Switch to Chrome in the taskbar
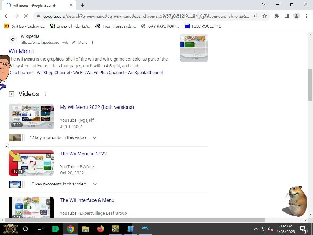 click(x=71, y=229)
